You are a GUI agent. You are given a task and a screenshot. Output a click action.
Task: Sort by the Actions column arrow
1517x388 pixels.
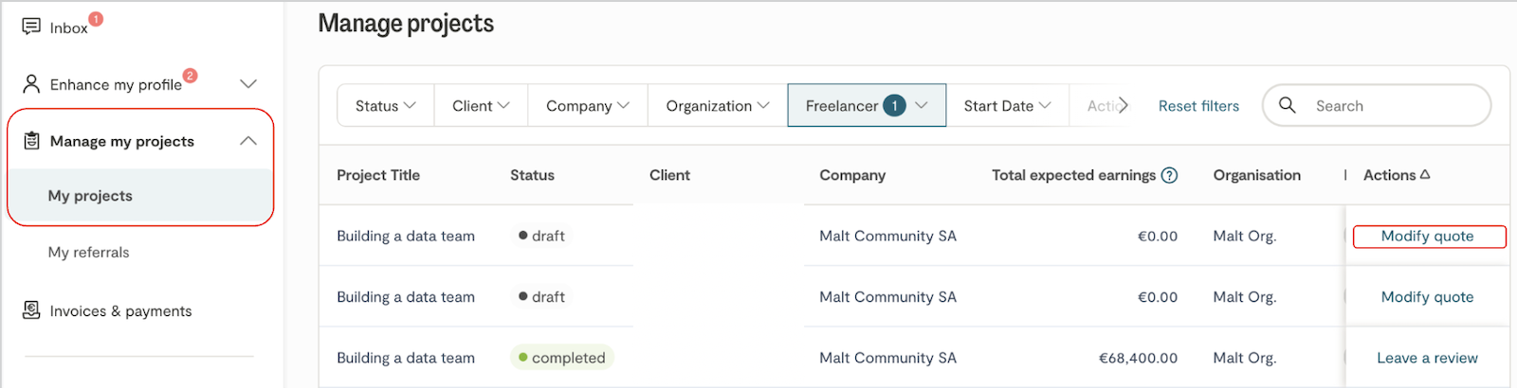(x=1425, y=175)
